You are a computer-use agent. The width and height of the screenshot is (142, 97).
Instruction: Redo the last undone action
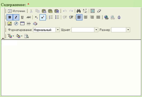[x=71, y=11]
